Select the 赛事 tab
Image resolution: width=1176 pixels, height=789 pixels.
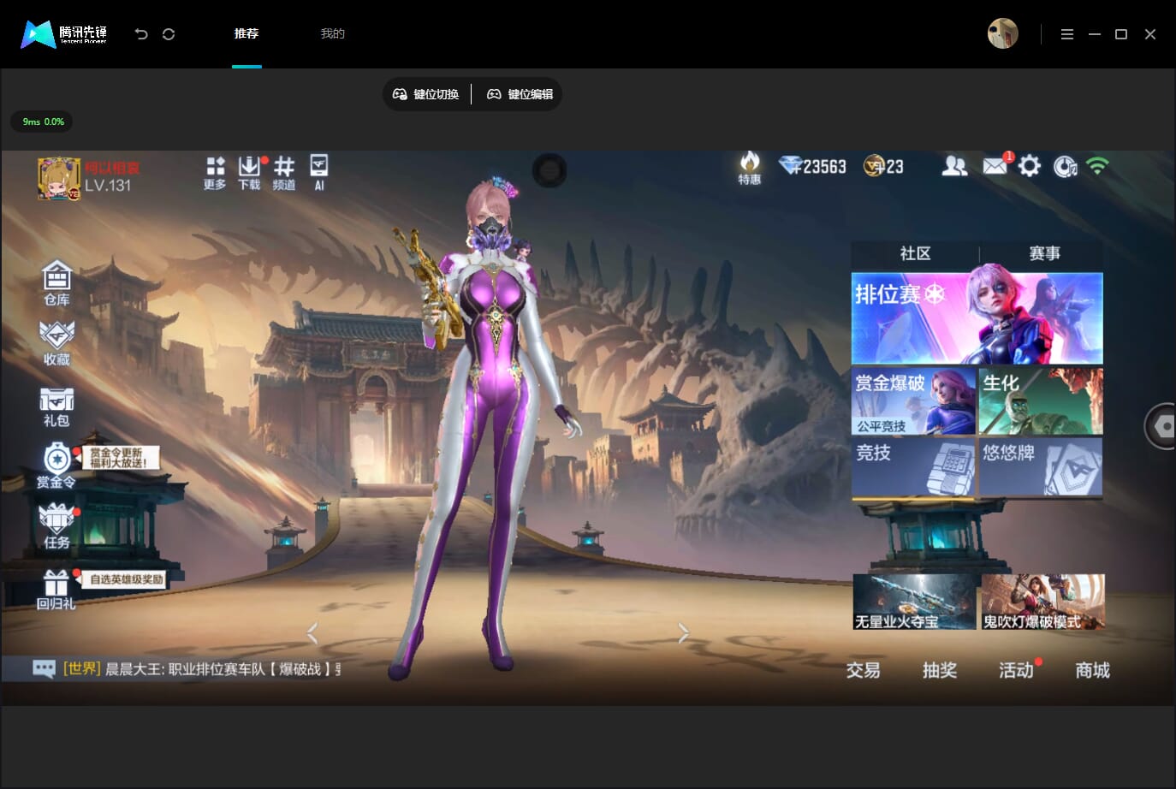[x=1044, y=253]
